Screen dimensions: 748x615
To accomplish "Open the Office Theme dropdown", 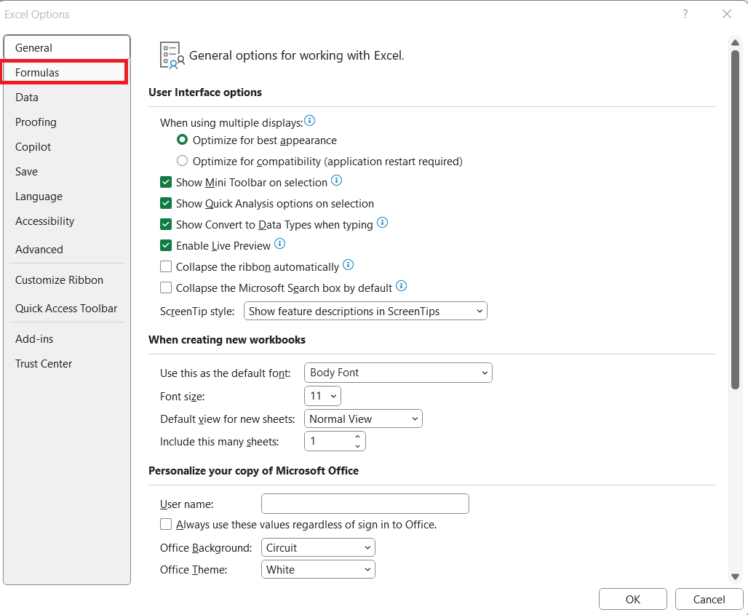I will (318, 570).
